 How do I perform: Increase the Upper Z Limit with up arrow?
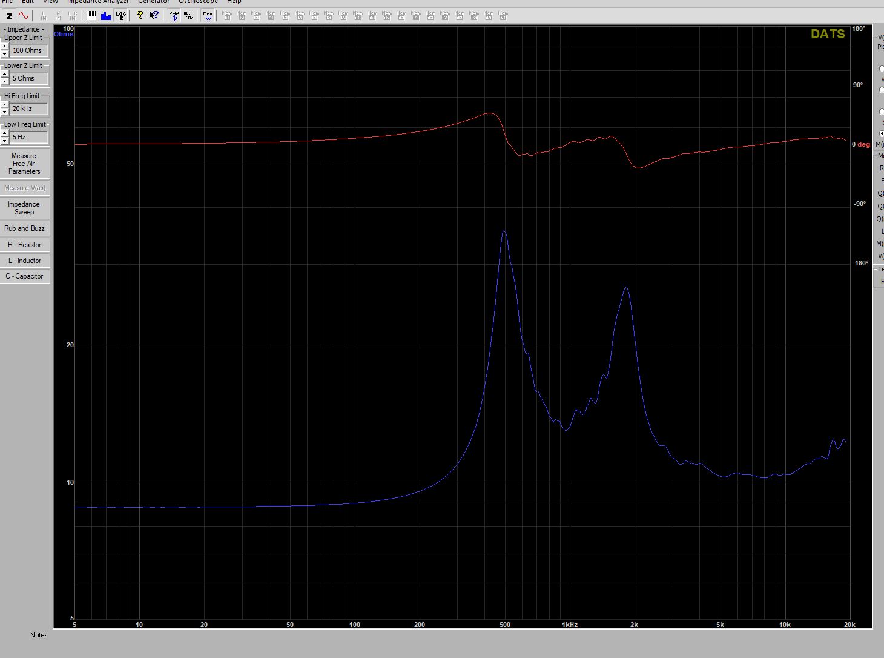[5, 47]
